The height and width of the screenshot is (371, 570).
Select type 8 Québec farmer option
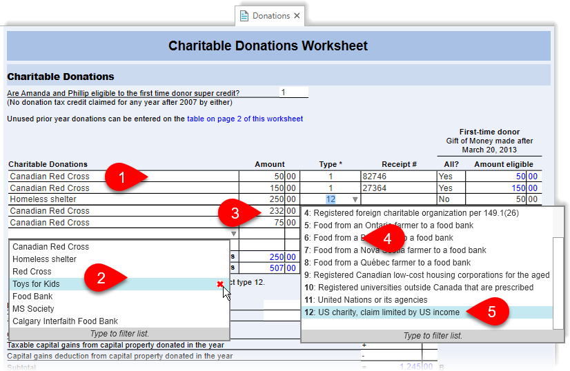[x=426, y=262]
